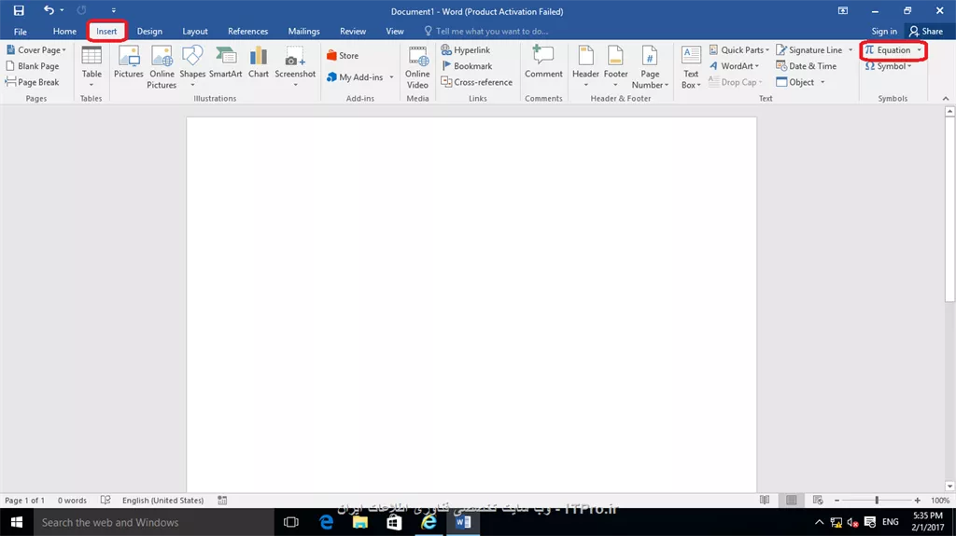This screenshot has height=536, width=956.
Task: Click the Object button
Action: [x=795, y=82]
